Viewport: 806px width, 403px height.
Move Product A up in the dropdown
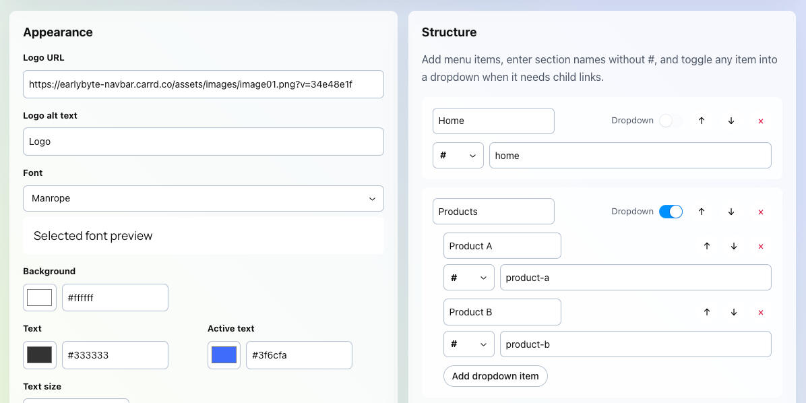[x=707, y=246]
